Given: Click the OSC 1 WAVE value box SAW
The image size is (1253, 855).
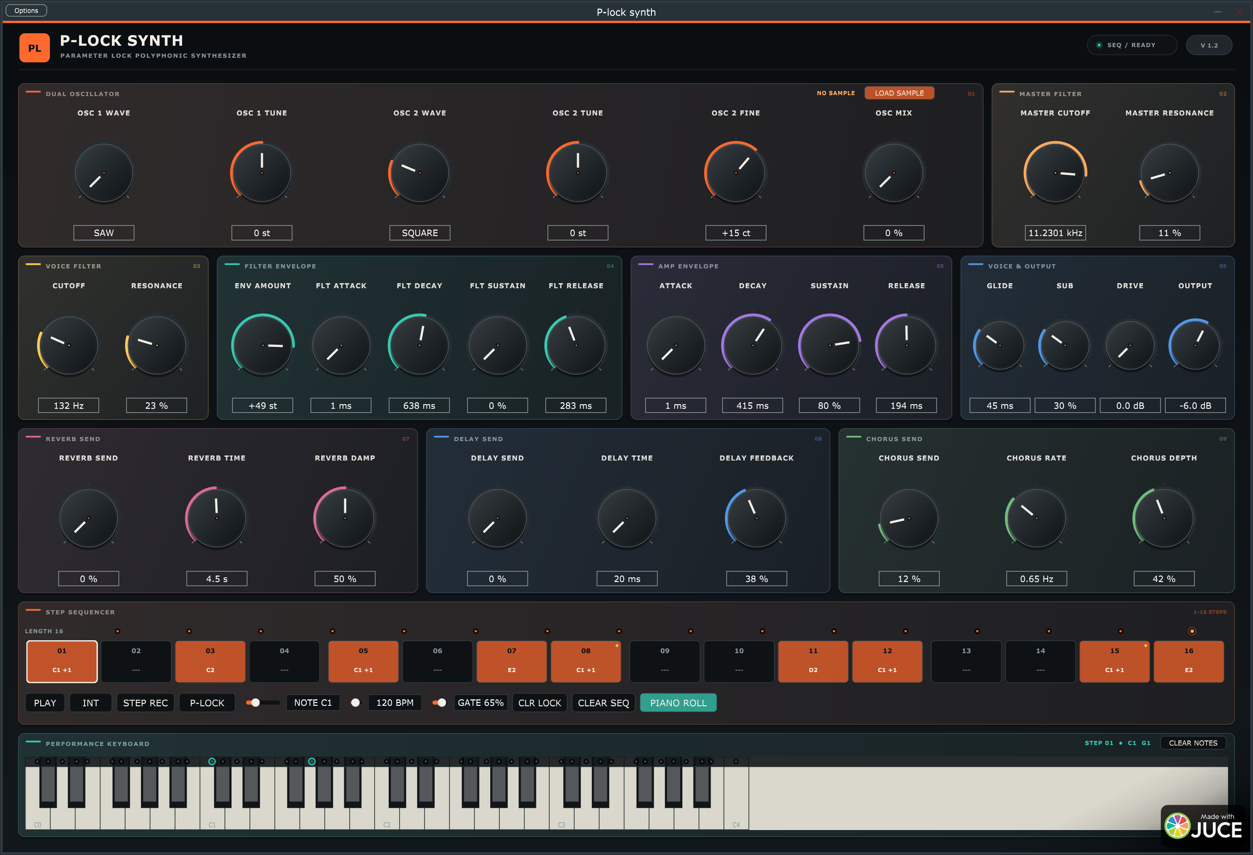Looking at the screenshot, I should [x=103, y=233].
